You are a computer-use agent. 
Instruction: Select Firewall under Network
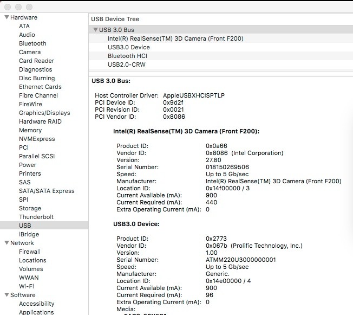coord(30,252)
